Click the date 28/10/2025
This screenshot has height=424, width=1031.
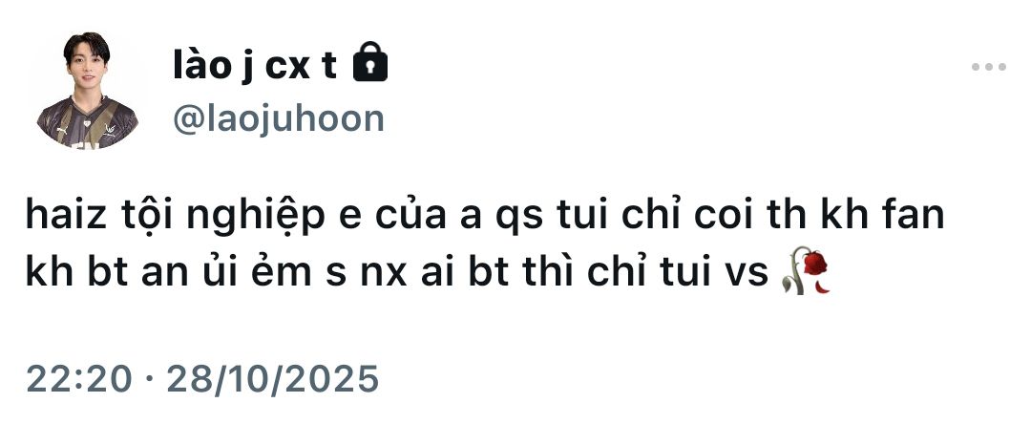point(273,379)
